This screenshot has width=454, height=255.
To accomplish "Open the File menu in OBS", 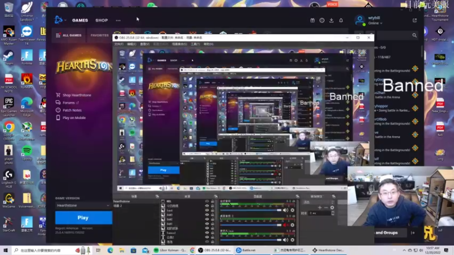I will [119, 44].
